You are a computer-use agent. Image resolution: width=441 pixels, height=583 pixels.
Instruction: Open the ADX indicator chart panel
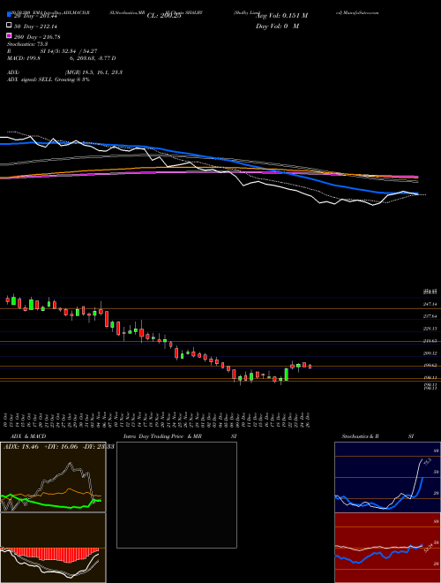[x=53, y=477]
